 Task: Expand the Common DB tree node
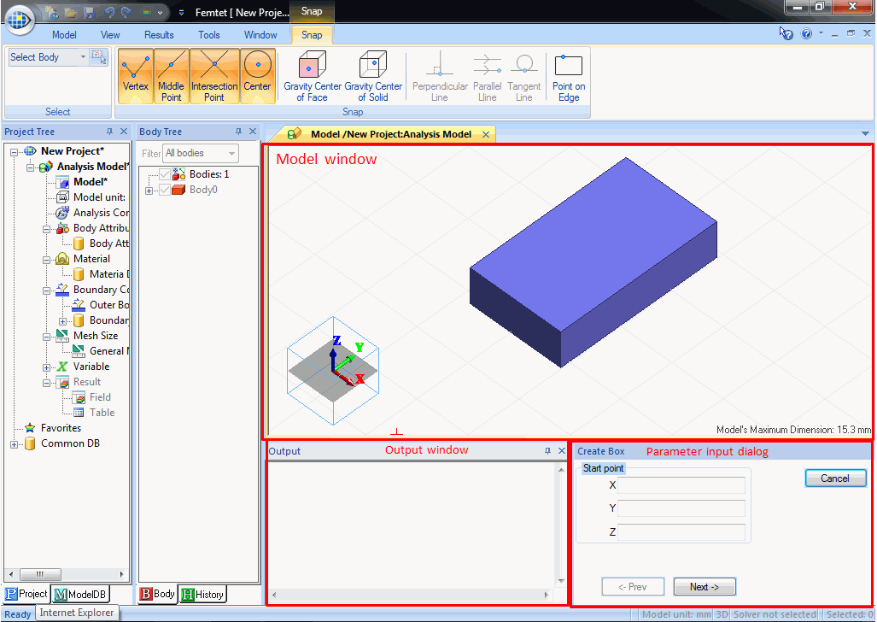15,444
